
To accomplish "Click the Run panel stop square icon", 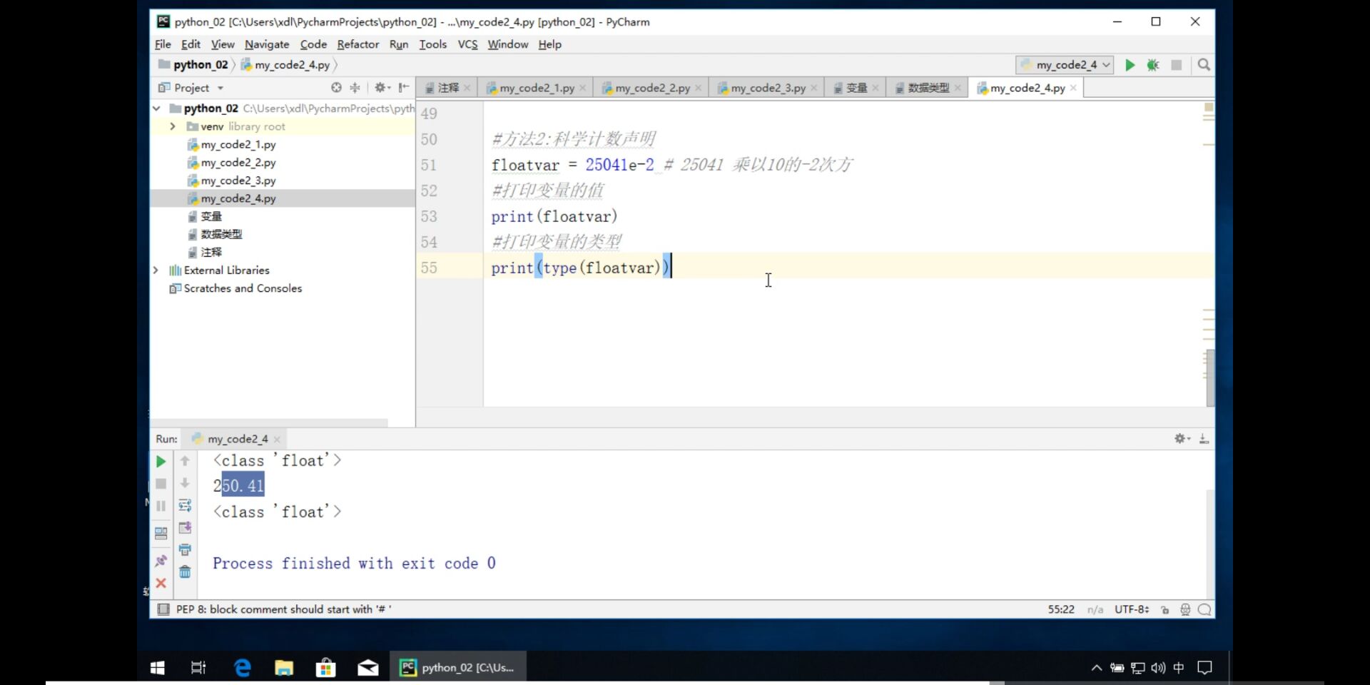I will [x=161, y=484].
